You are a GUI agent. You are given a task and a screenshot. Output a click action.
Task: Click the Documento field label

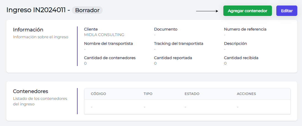click(x=166, y=29)
